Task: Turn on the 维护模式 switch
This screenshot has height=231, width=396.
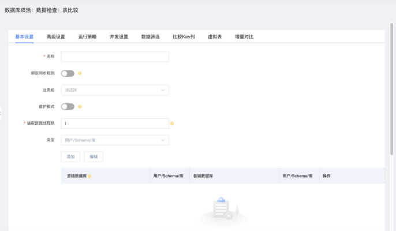Action: tap(68, 106)
